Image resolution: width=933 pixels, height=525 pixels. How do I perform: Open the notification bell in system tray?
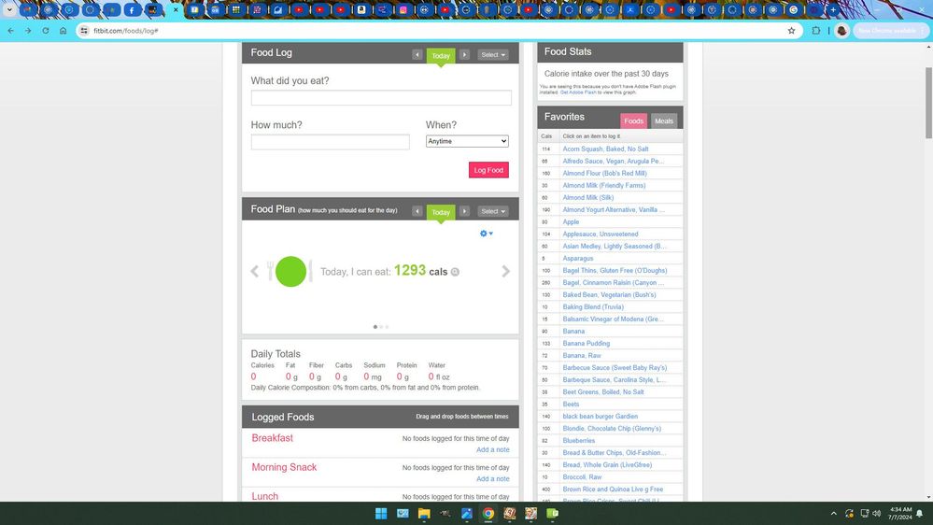point(920,513)
